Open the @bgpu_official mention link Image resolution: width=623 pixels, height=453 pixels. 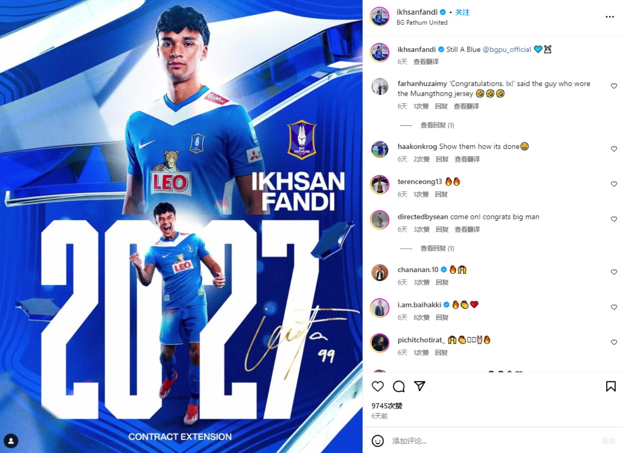click(507, 49)
